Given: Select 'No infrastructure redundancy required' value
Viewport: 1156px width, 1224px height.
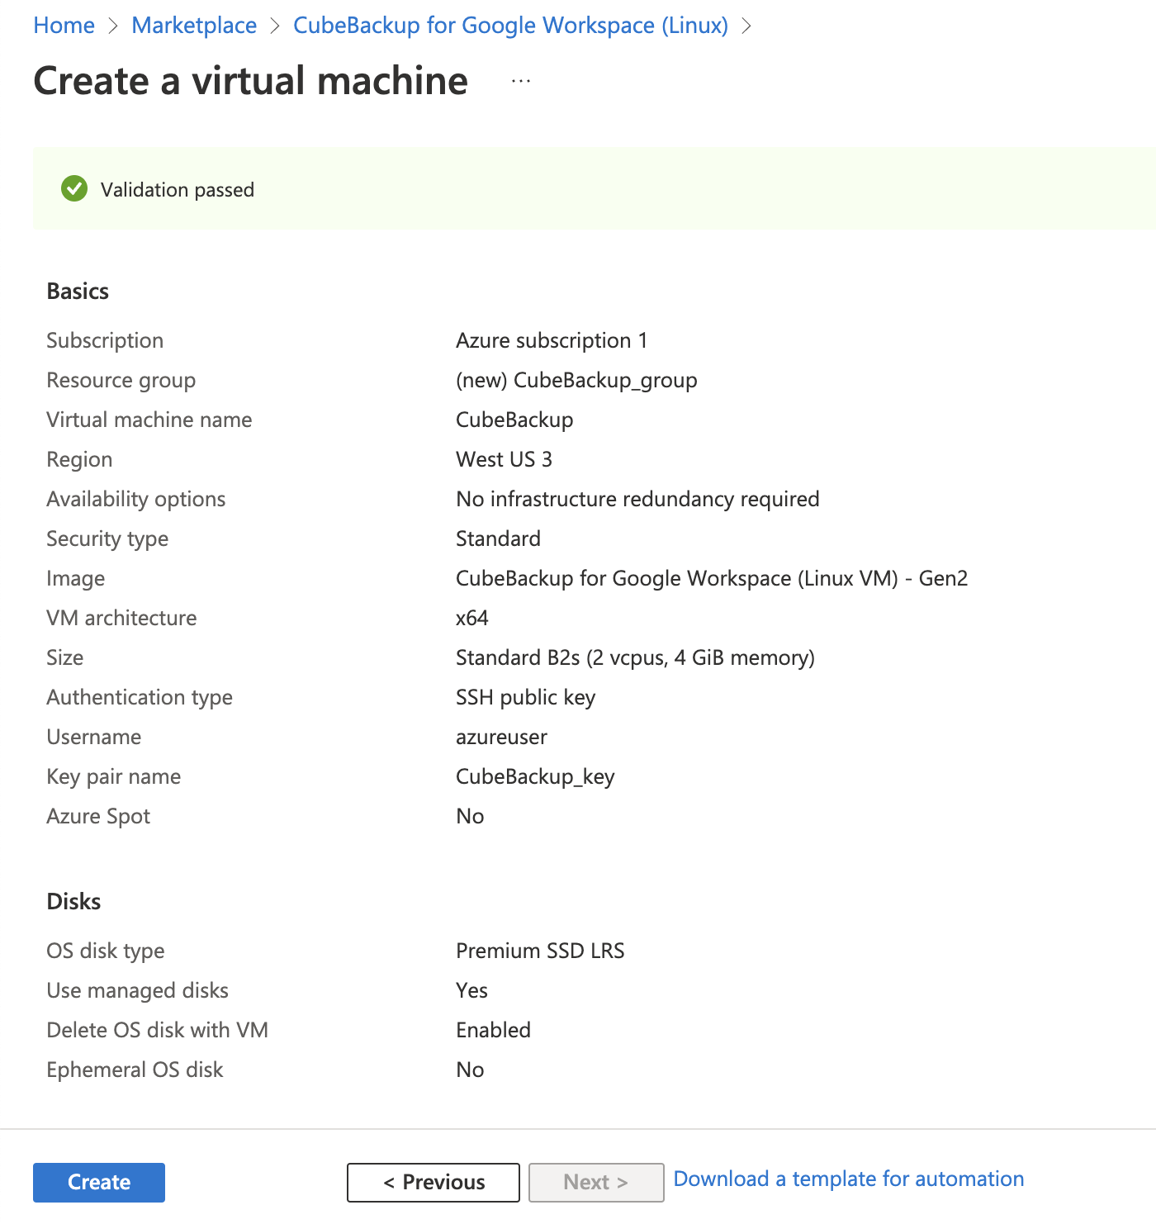Looking at the screenshot, I should coord(637,499).
